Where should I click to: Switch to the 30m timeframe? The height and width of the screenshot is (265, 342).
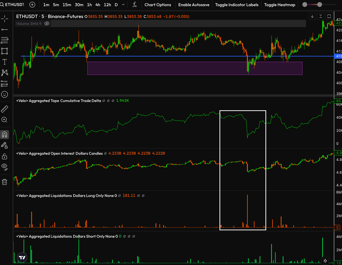[x=79, y=5]
